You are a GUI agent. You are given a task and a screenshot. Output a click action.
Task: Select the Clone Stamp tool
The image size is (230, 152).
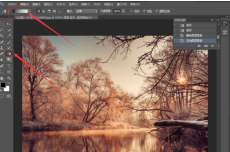coord(2,48)
